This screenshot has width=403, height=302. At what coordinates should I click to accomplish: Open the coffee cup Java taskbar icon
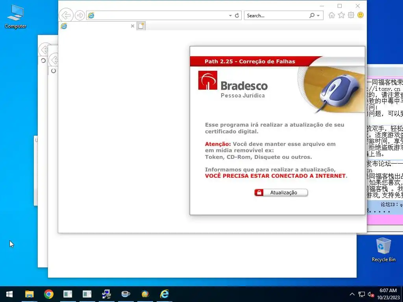[126, 294]
